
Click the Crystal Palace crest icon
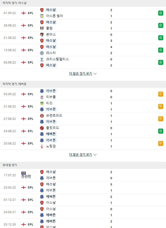(x=42, y=59)
